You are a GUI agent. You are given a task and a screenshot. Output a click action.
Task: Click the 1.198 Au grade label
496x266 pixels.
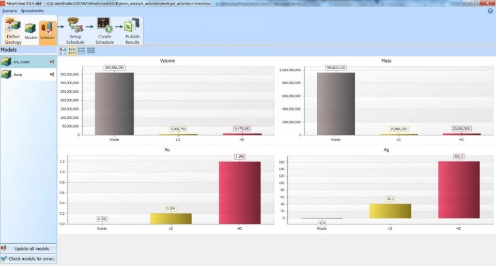click(240, 157)
